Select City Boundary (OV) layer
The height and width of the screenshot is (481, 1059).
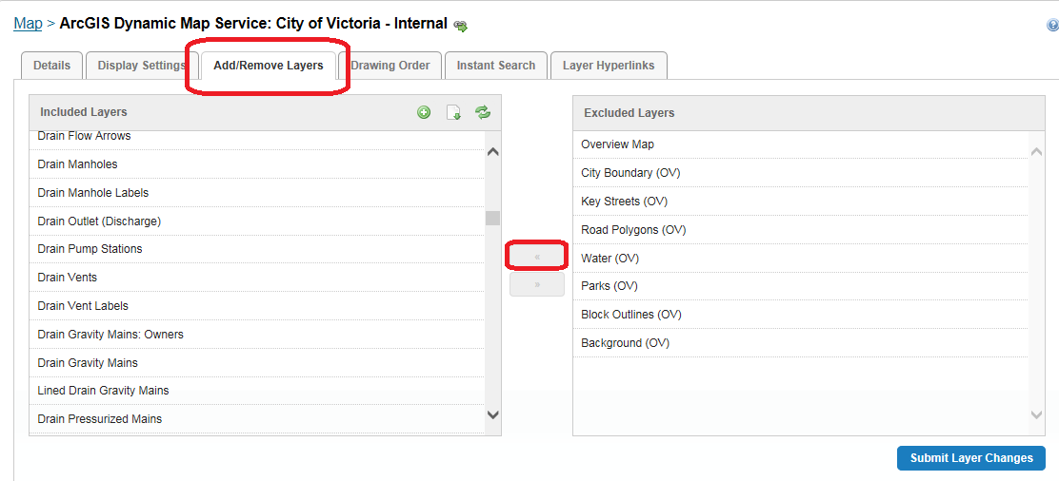coord(800,173)
